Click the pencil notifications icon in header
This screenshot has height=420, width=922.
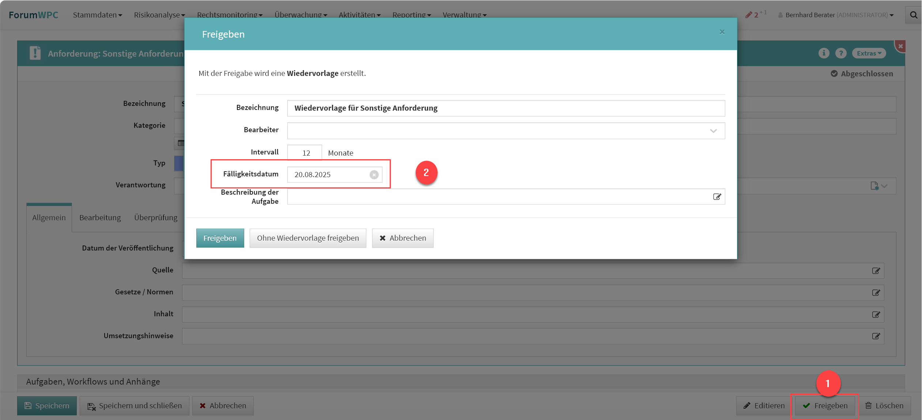pos(749,15)
